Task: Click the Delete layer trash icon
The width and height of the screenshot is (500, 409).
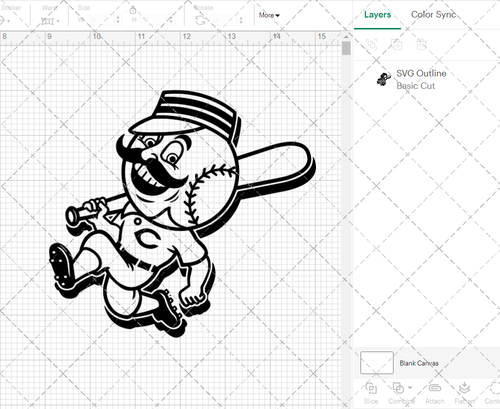Action: point(421,44)
